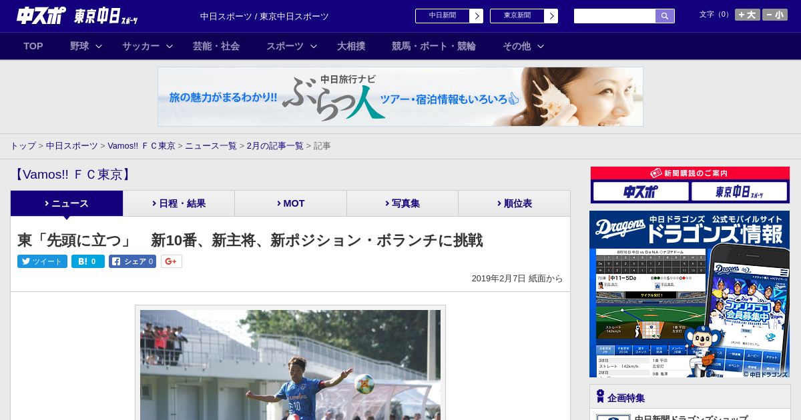Open 大相撲 navigation item
The height and width of the screenshot is (420, 801).
(x=351, y=46)
